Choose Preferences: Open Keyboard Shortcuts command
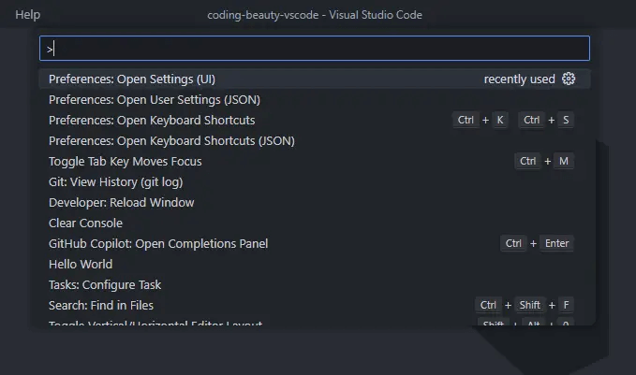 (x=152, y=121)
